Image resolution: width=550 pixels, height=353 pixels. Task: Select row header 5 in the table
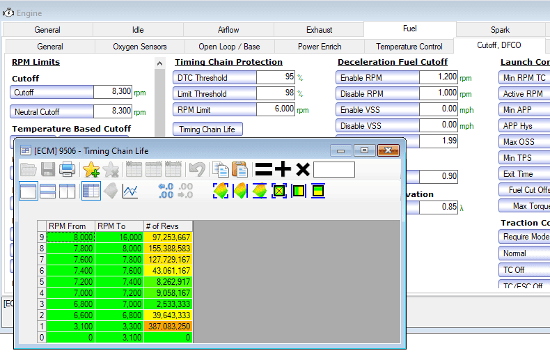pyautogui.click(x=42, y=282)
